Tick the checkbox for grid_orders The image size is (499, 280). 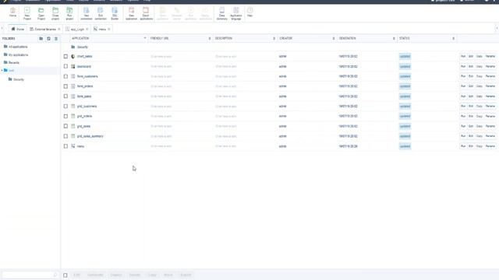65,116
